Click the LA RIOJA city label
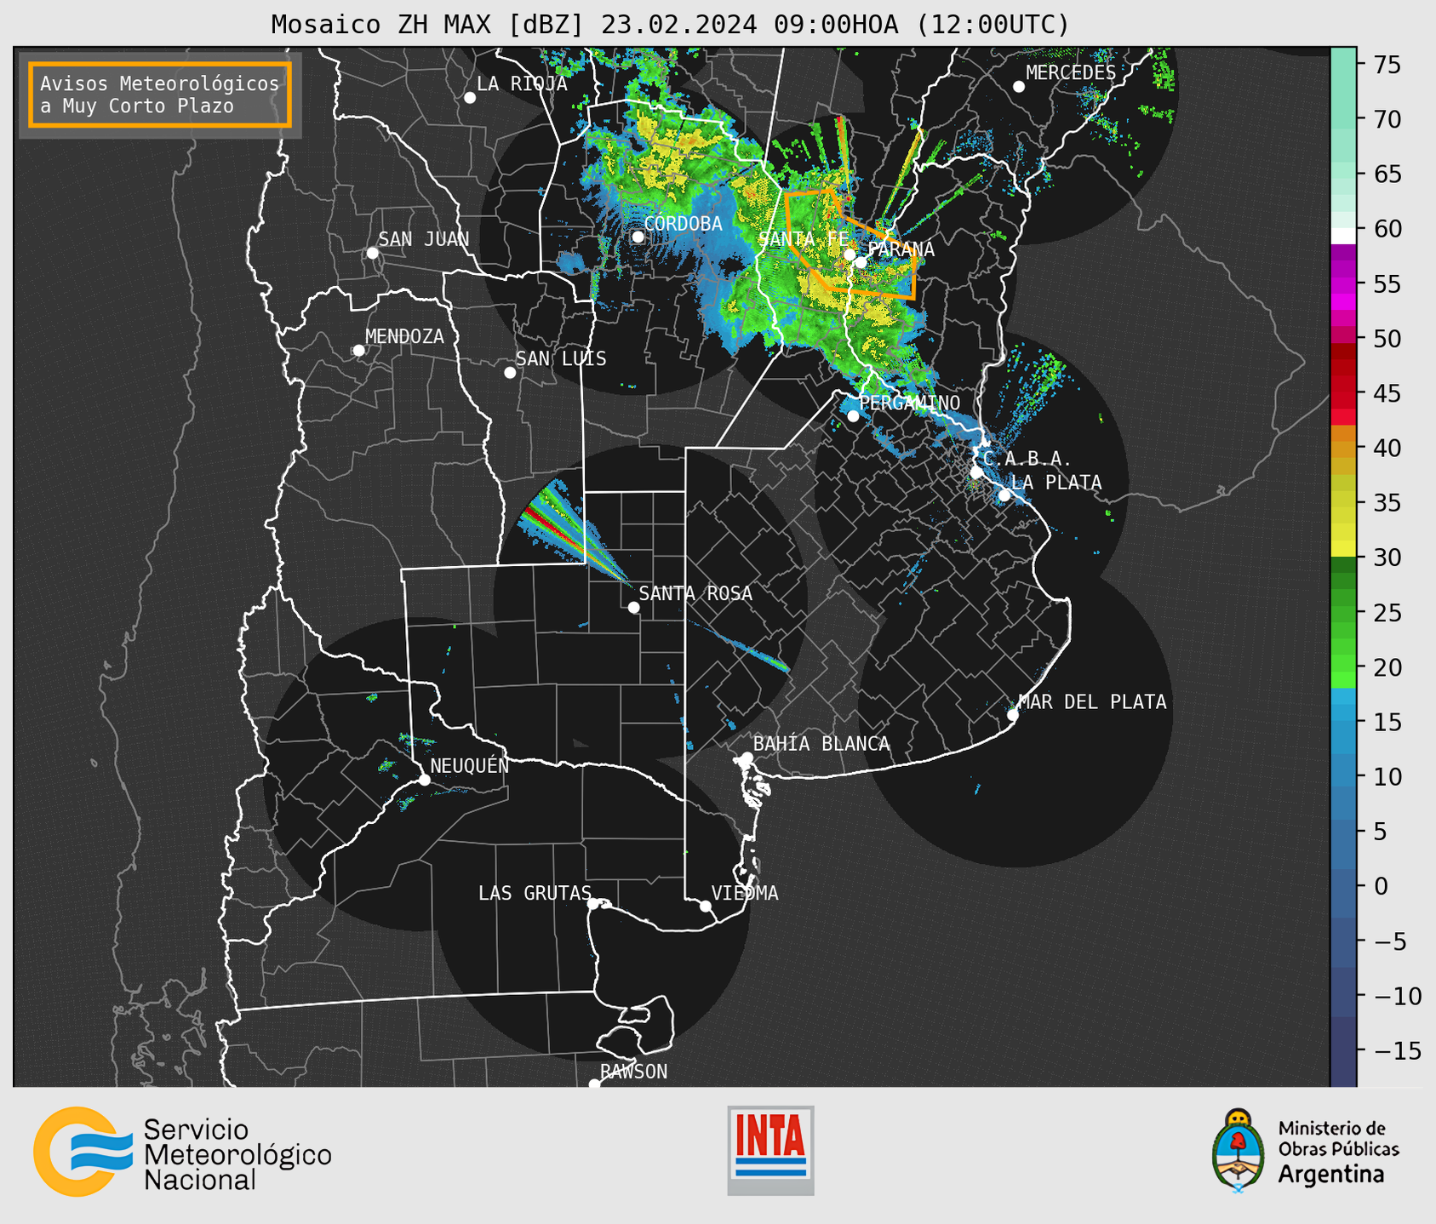1436x1224 pixels. click(x=522, y=84)
